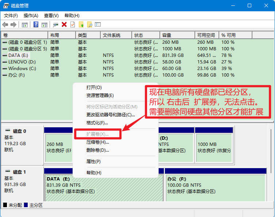Click the blue 主分区 legend swatch
275x217 pixels.
(x=26, y=205)
